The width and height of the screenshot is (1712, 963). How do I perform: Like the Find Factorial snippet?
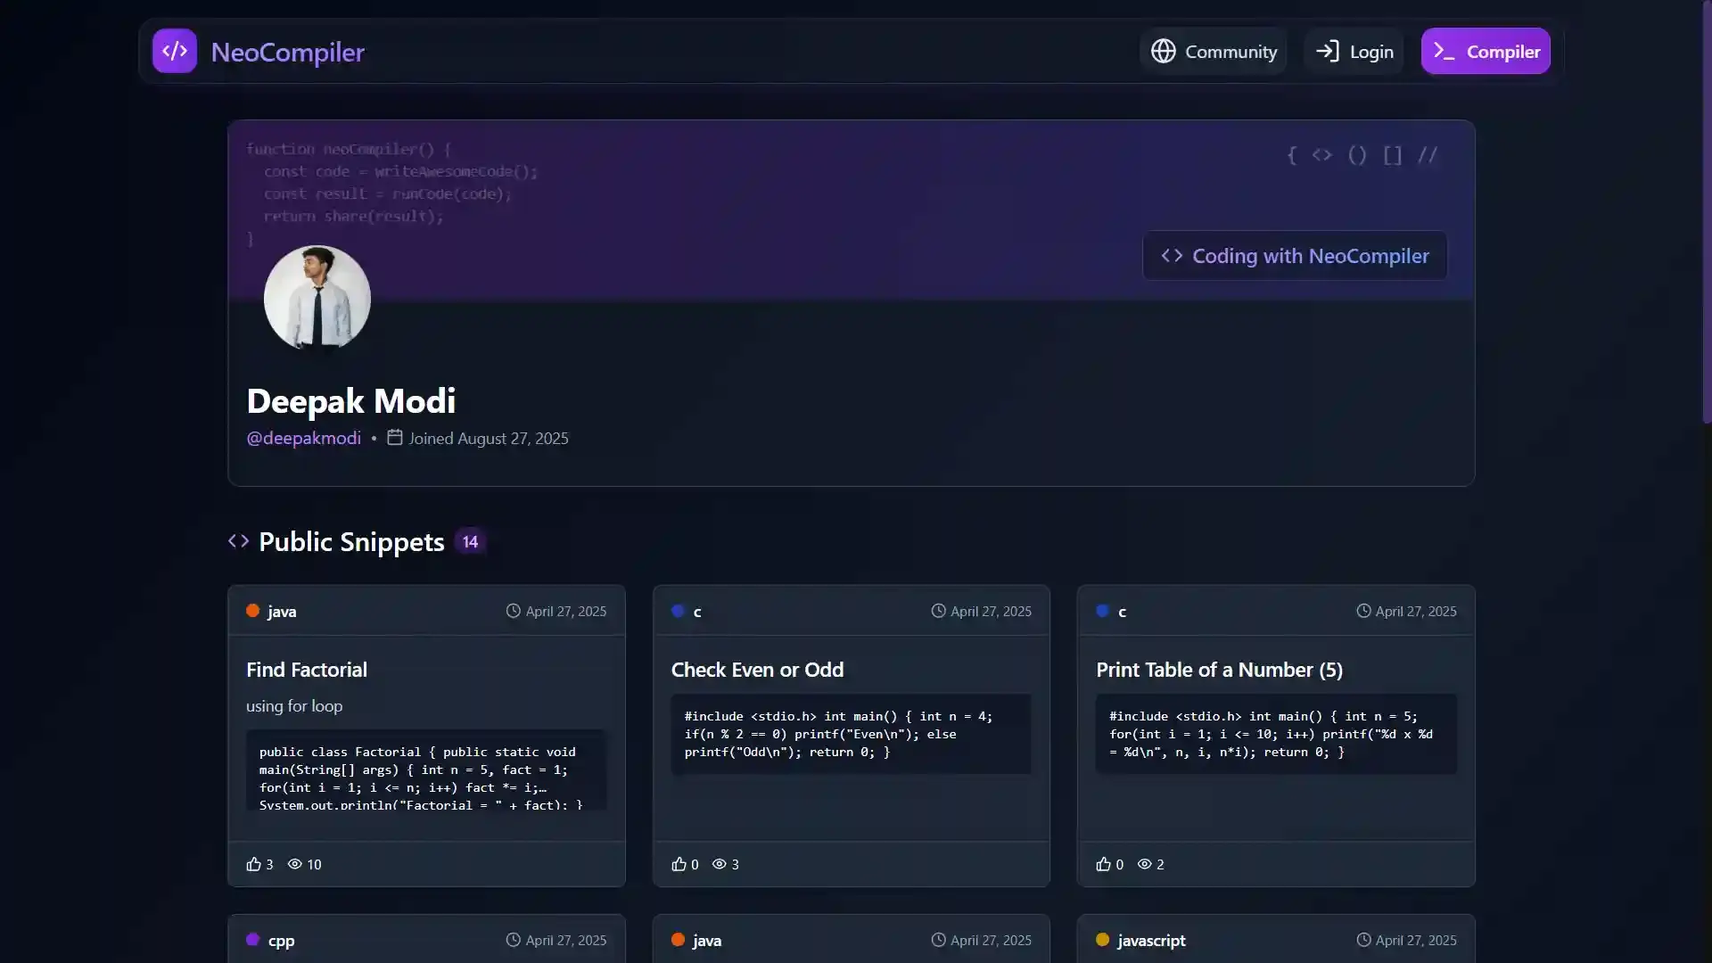tap(253, 864)
